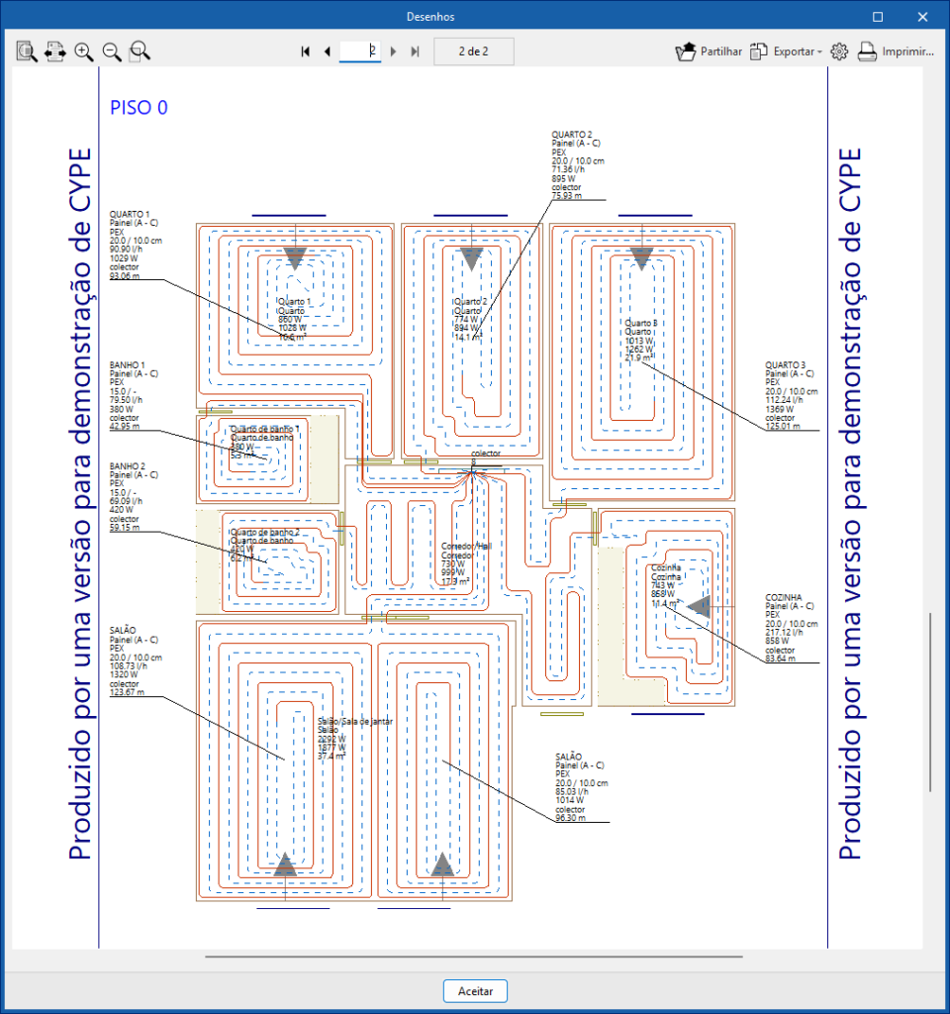Click the Partilhar share icon
The height and width of the screenshot is (1014, 950).
tap(685, 51)
